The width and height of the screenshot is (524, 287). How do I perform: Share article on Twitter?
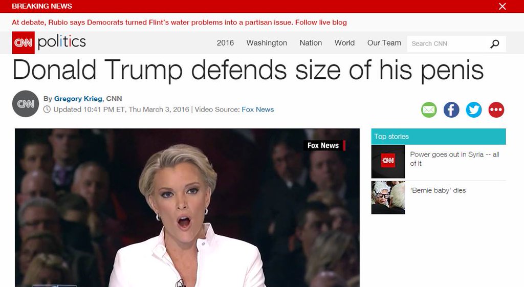473,109
